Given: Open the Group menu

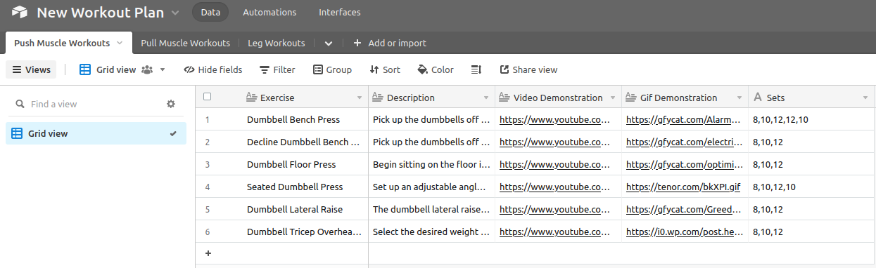Looking at the screenshot, I should (332, 69).
